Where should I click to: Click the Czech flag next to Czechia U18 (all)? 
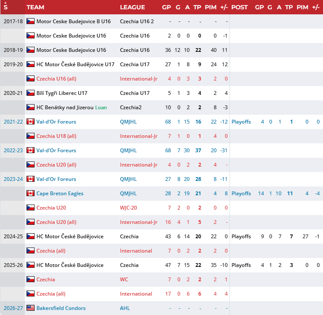click(30, 136)
